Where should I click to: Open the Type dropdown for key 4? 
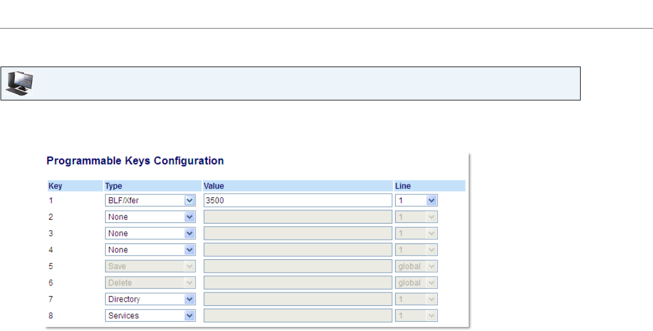pyautogui.click(x=150, y=250)
